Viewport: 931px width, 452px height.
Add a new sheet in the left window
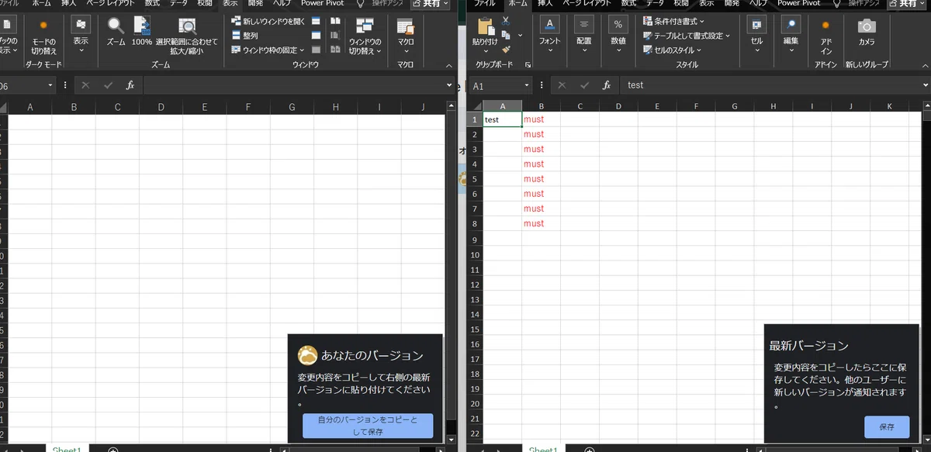tap(112, 450)
